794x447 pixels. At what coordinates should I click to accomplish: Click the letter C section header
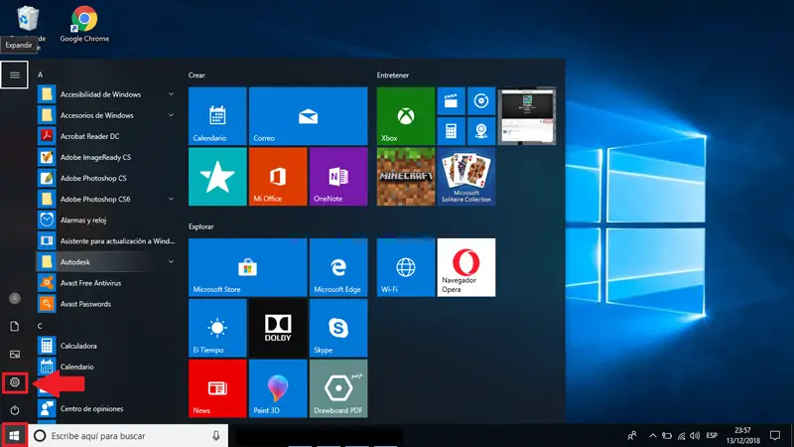pyautogui.click(x=40, y=326)
